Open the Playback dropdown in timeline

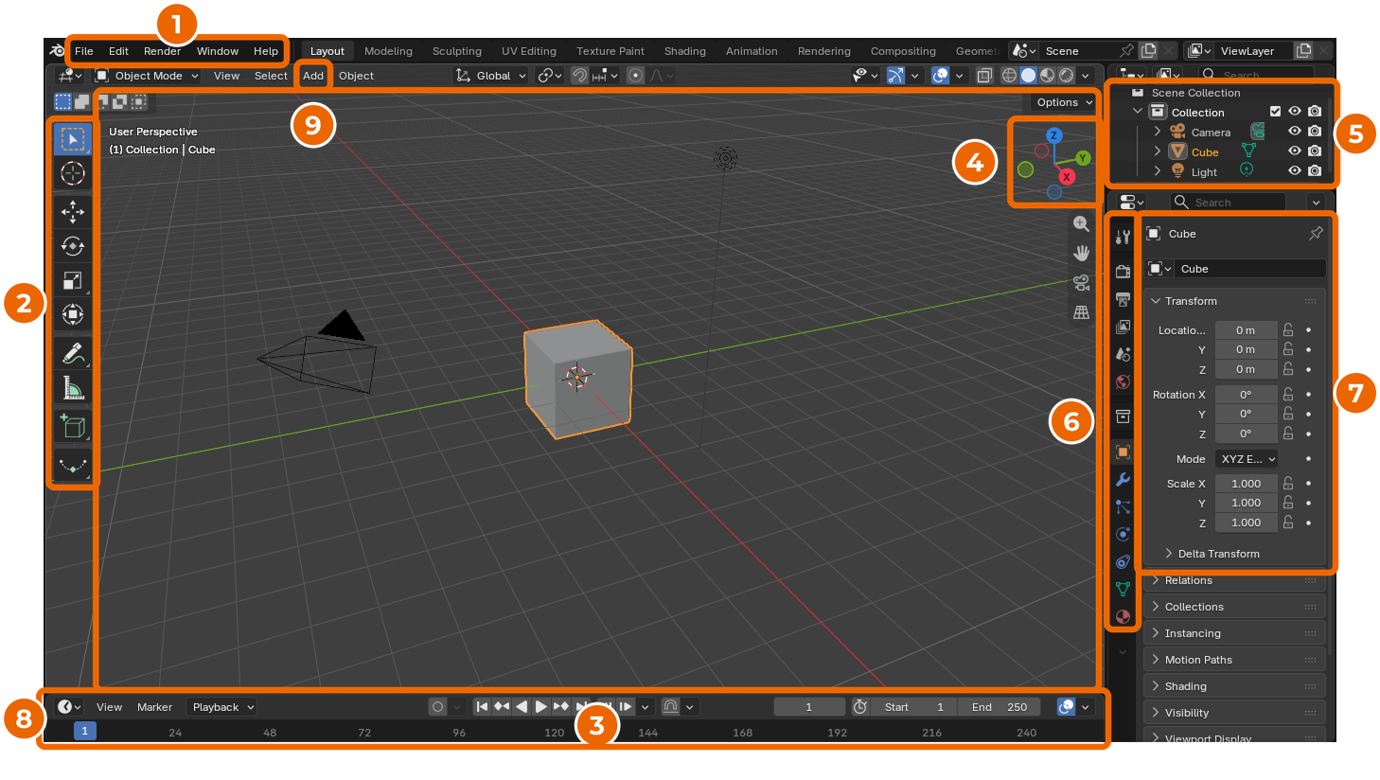click(222, 707)
